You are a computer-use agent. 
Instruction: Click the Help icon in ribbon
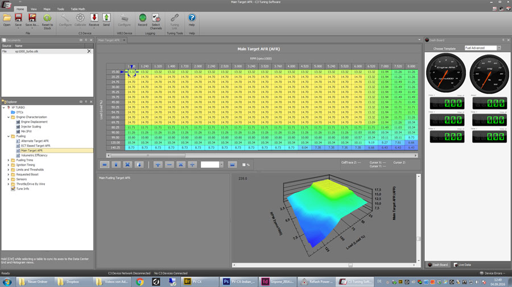coord(192,19)
